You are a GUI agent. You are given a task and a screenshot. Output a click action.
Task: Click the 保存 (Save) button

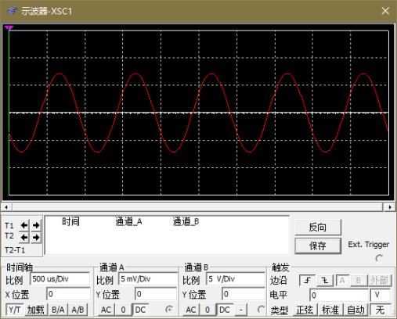[x=318, y=246]
